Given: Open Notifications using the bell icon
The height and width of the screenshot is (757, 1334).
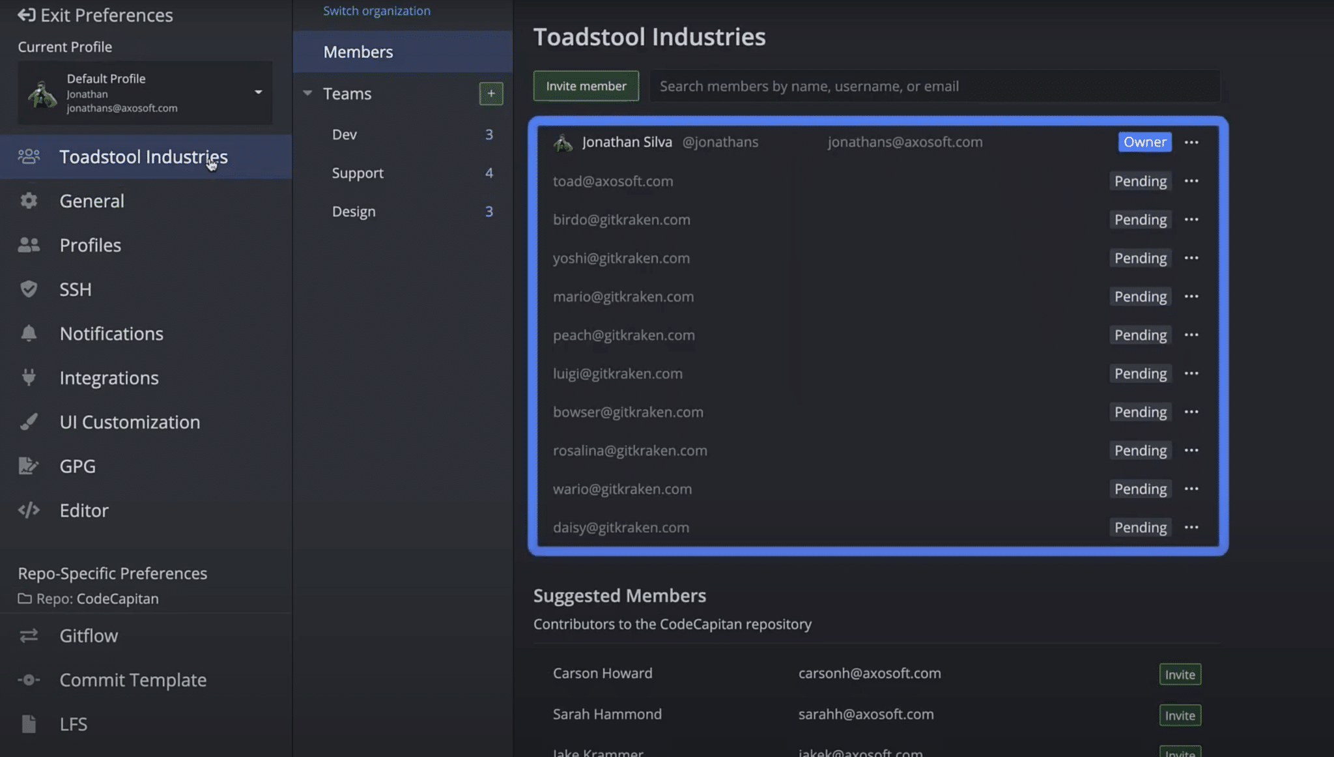Looking at the screenshot, I should [28, 334].
